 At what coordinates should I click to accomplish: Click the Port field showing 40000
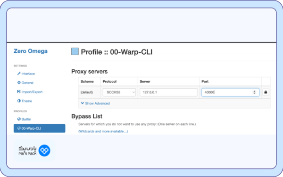[x=230, y=93]
